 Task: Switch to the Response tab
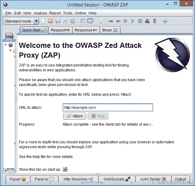point(86,30)
